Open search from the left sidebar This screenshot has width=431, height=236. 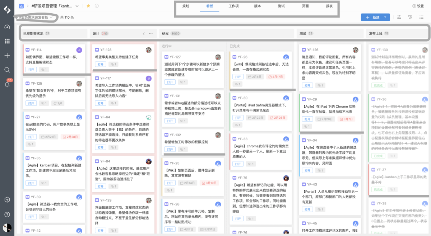click(7, 70)
